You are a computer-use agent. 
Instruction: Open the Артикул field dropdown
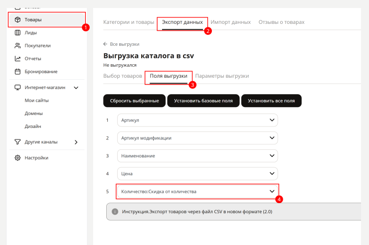click(197, 120)
